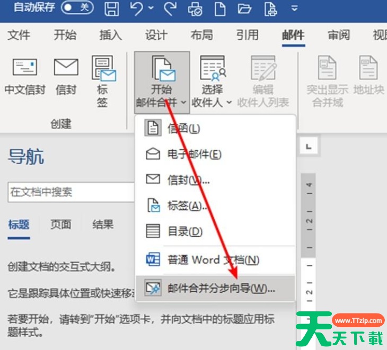Click the Undo arrow icon
387x350 pixels.
137,8
